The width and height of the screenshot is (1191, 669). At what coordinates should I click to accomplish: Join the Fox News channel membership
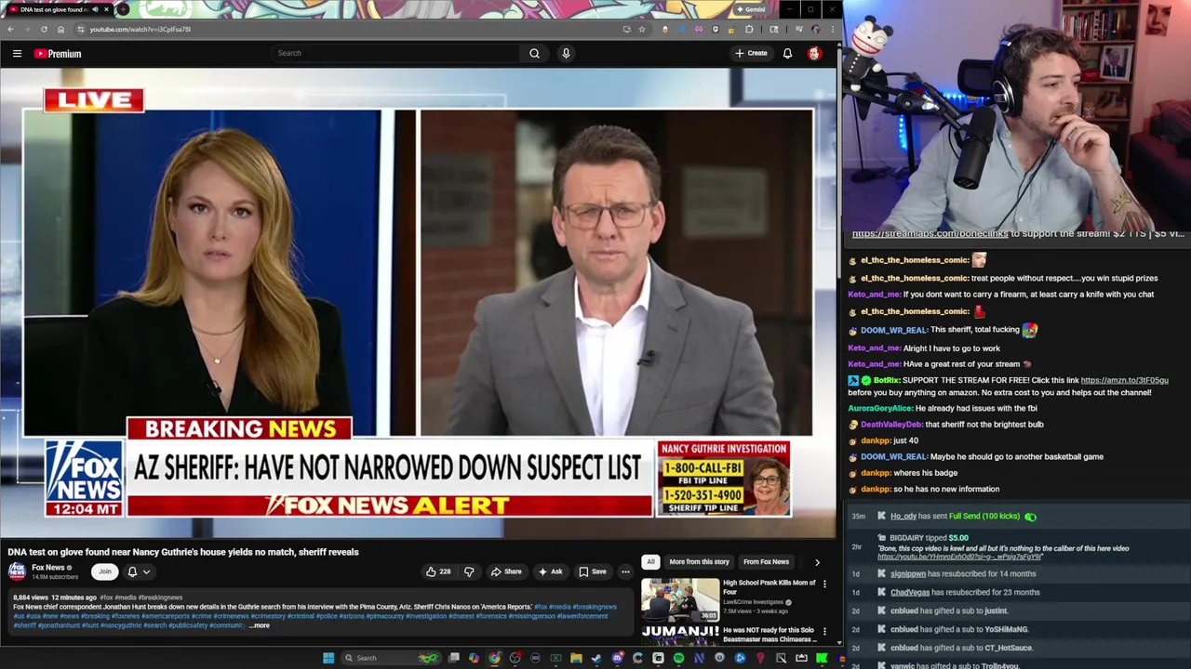pyautogui.click(x=105, y=571)
